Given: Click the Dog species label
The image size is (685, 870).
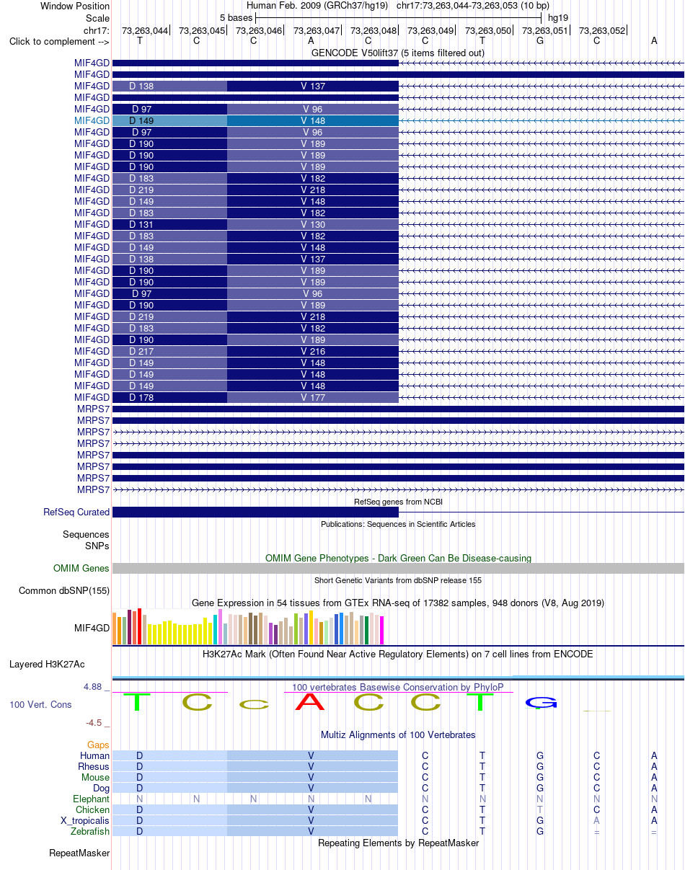Looking at the screenshot, I should click(x=101, y=788).
